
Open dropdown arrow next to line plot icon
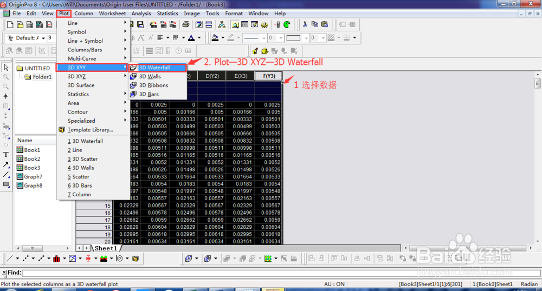(x=17, y=258)
